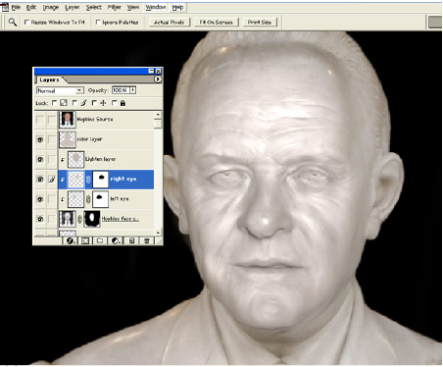Check Lock transparent pixels checkbox
Image resolution: width=443 pixels, height=367 pixels.
[55, 103]
